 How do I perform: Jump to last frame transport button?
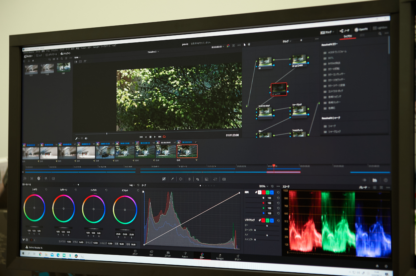(160, 137)
